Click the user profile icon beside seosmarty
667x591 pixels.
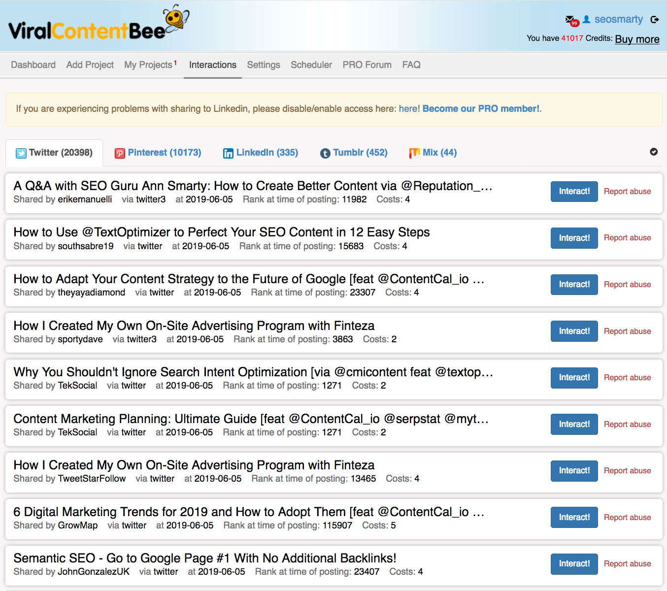point(586,19)
